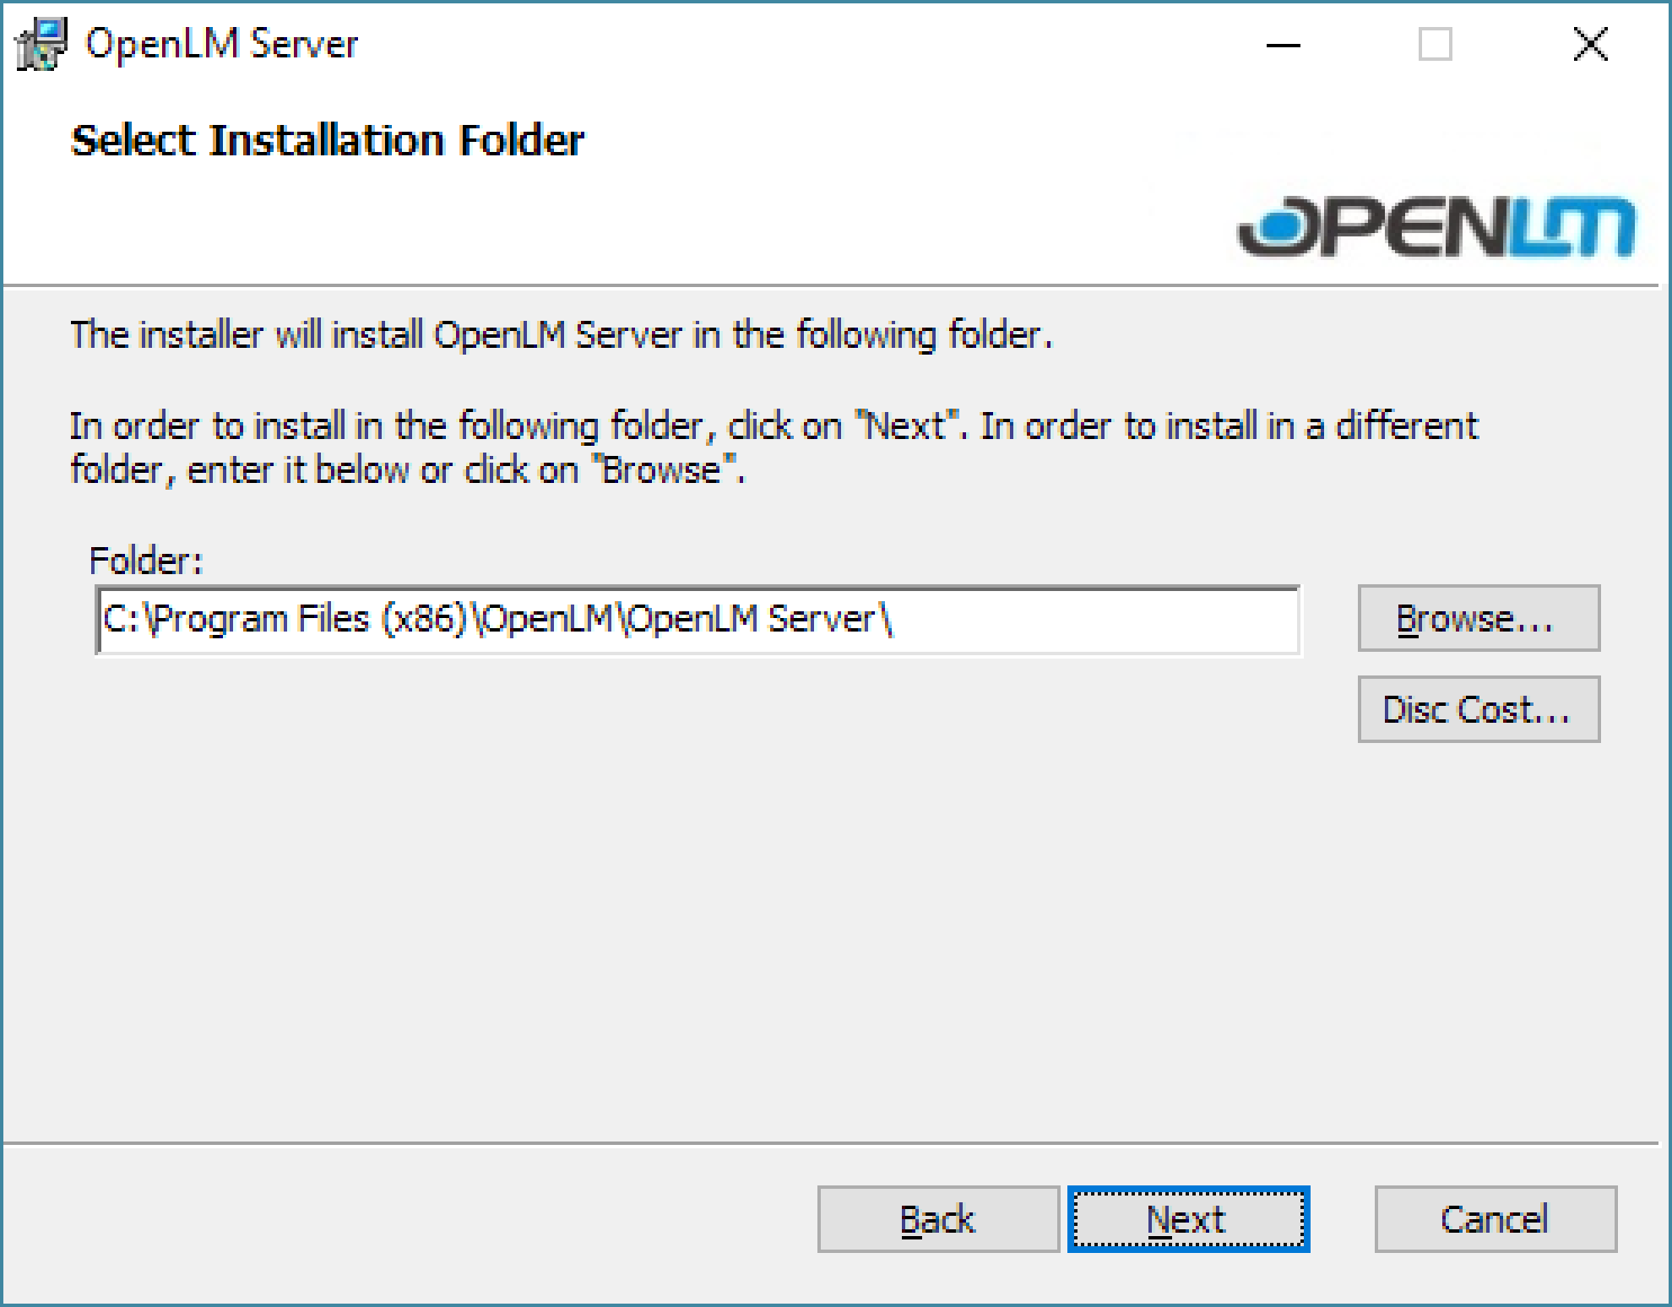Click the installer icon in the title bar
The height and width of the screenshot is (1307, 1672).
click(41, 44)
